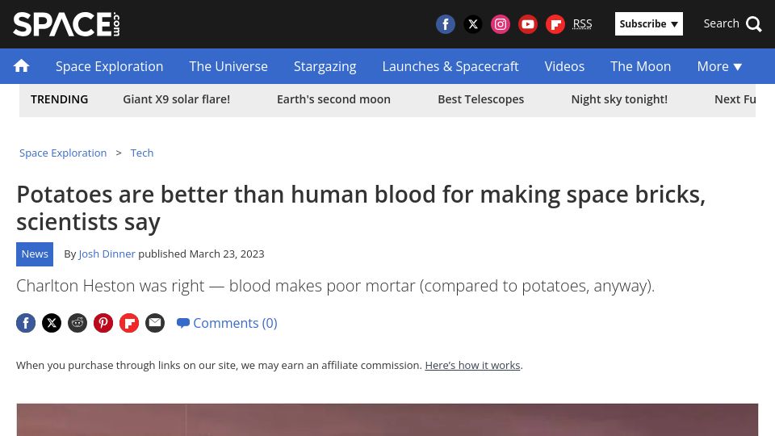The width and height of the screenshot is (775, 436).
Task: Open Stargazing nav menu
Action: (325, 66)
